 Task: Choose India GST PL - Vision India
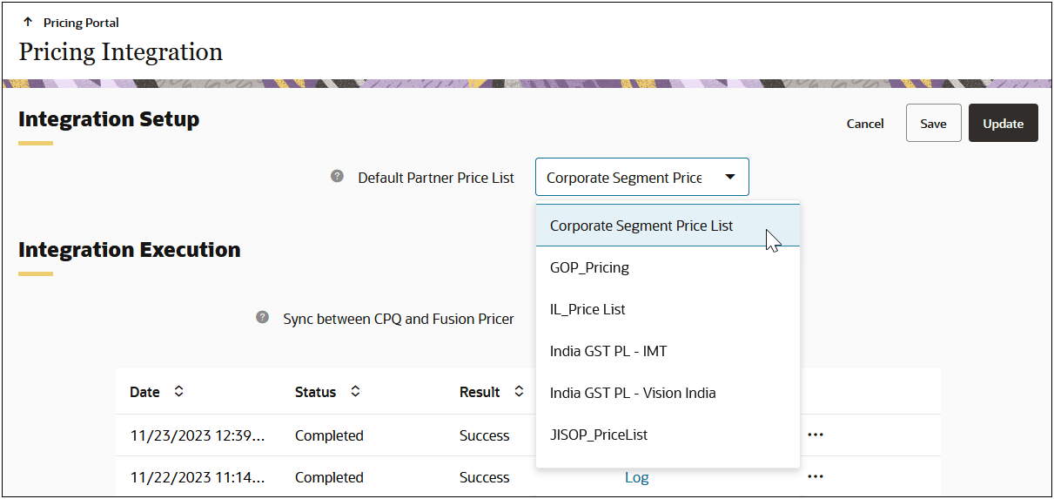click(x=668, y=393)
